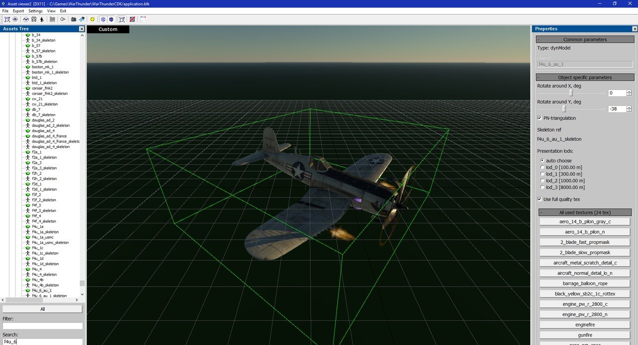The image size is (638, 345).
Task: Open the File menu
Action: pyautogui.click(x=5, y=10)
